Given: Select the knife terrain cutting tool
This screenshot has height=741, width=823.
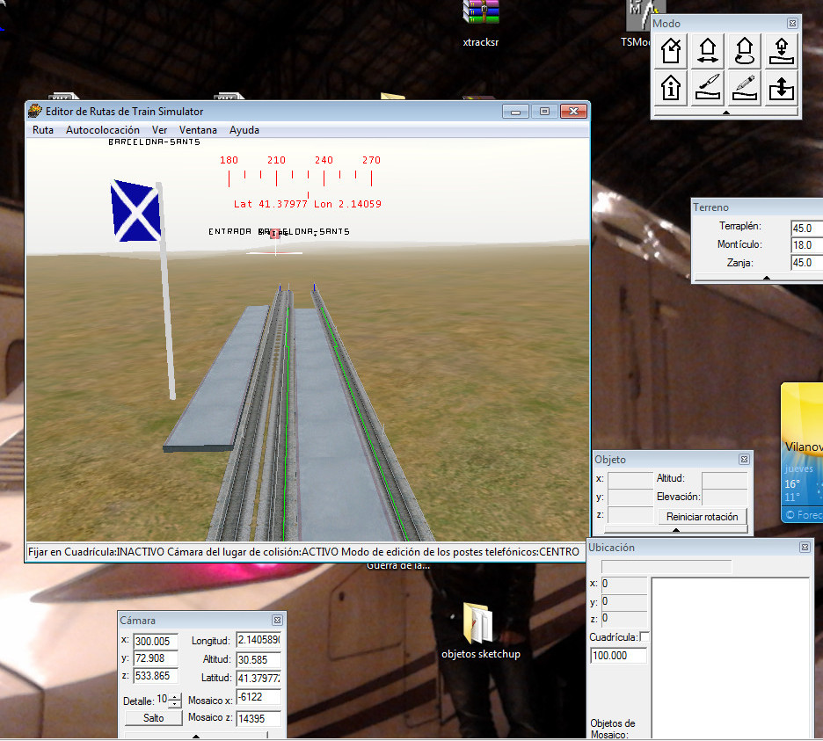Looking at the screenshot, I should pyautogui.click(x=707, y=88).
